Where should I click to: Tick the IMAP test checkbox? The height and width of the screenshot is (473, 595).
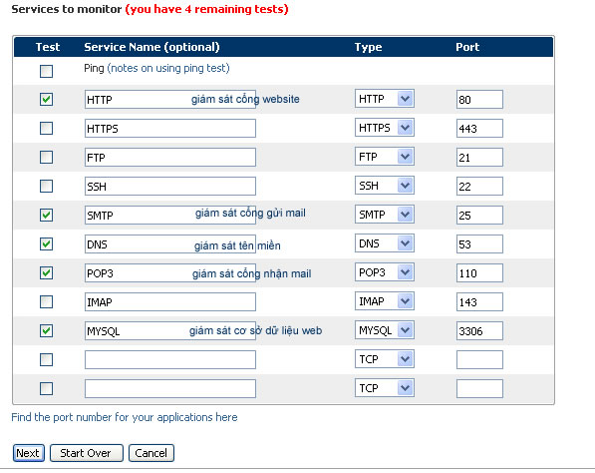click(x=46, y=302)
